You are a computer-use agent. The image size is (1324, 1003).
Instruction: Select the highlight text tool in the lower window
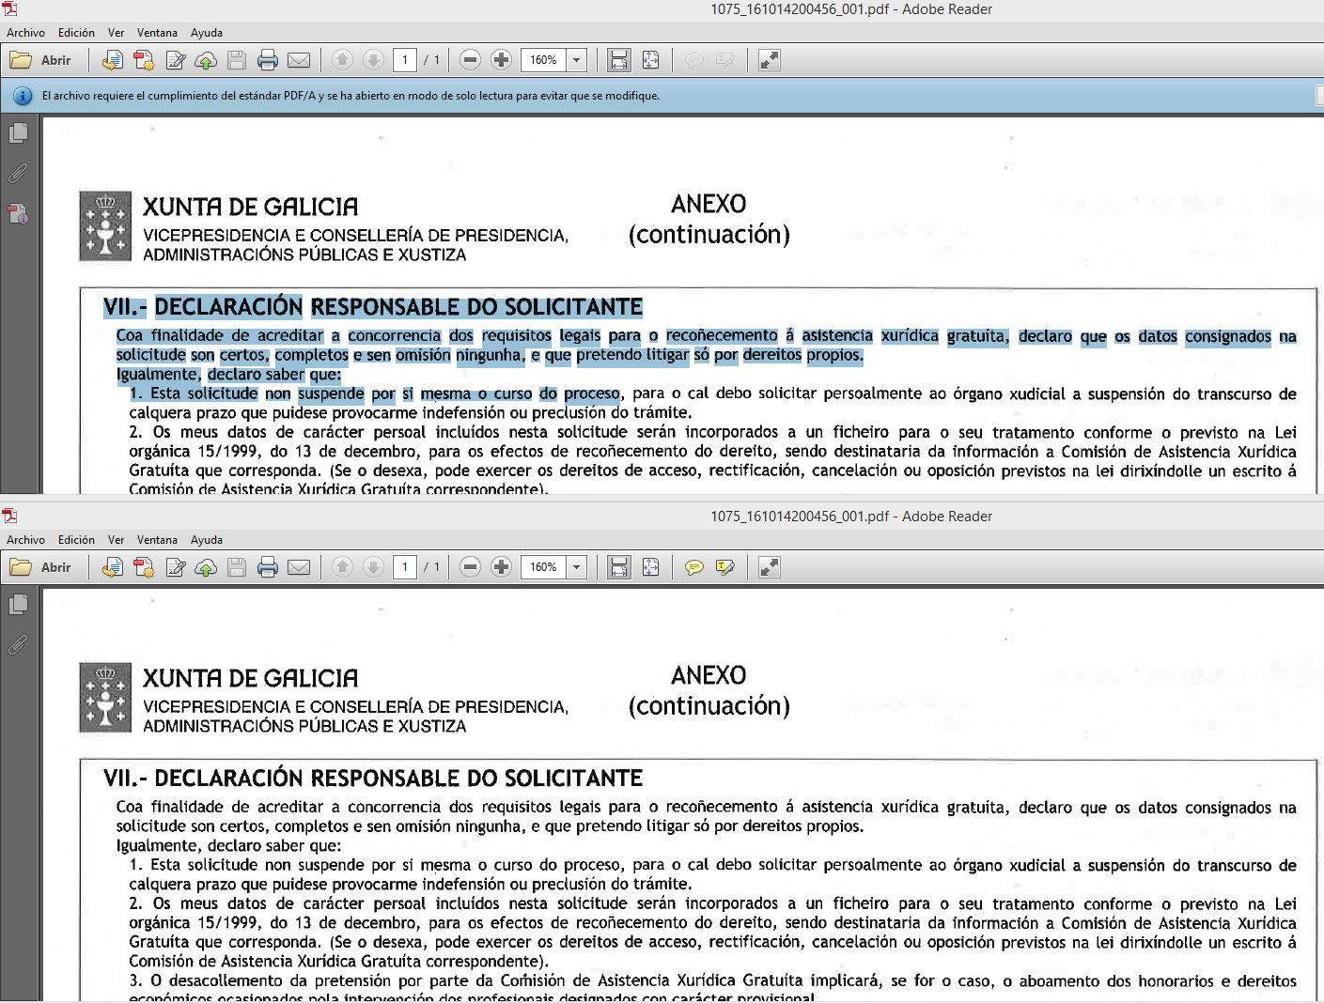pos(725,567)
